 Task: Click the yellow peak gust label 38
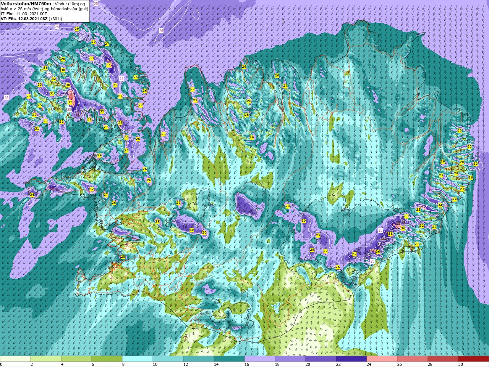(68, 85)
